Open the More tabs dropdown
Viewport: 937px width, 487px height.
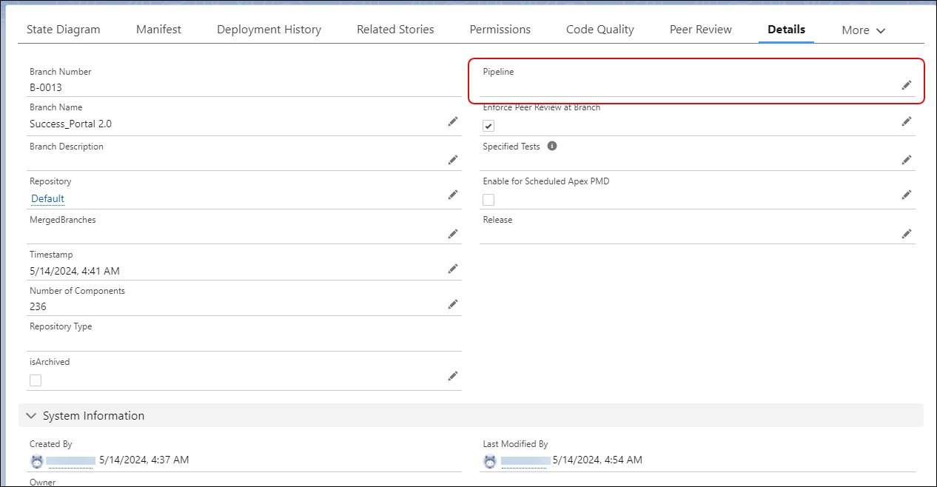tap(863, 30)
